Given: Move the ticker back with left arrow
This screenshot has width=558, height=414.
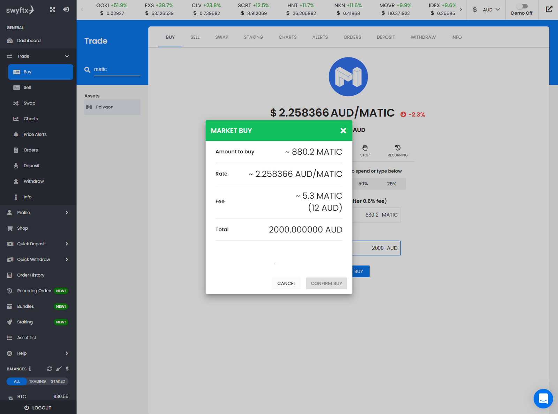Looking at the screenshot, I should coord(82,10).
